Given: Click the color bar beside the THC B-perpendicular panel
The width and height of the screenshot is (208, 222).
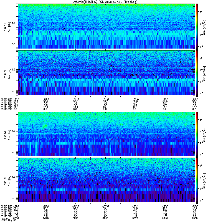Looking at the screenshot, I should 197,135.
